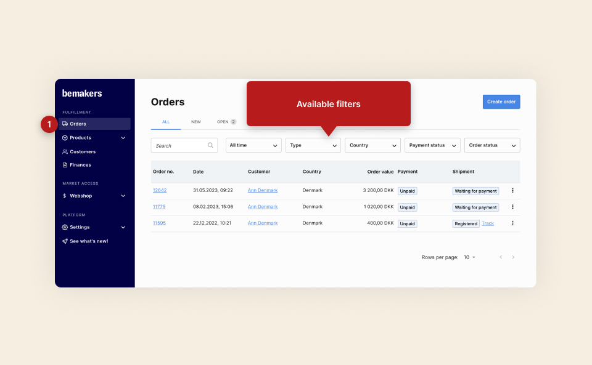Open the Country filter dropdown

coord(372,145)
